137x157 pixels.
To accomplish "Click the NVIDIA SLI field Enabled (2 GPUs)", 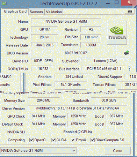I will click(78, 132).
